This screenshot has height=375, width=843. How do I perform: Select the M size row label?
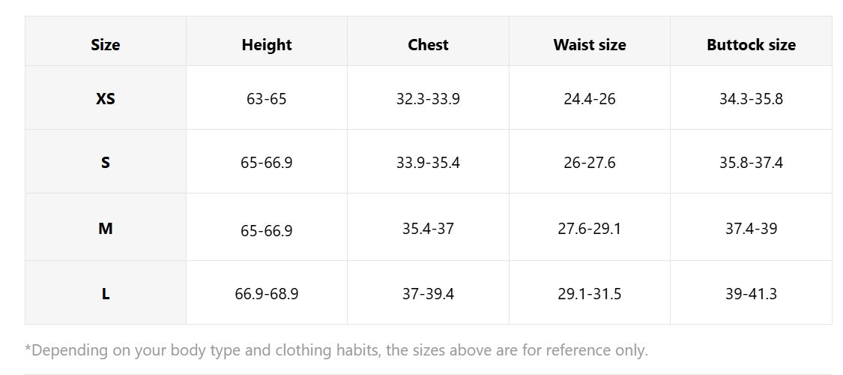[106, 228]
